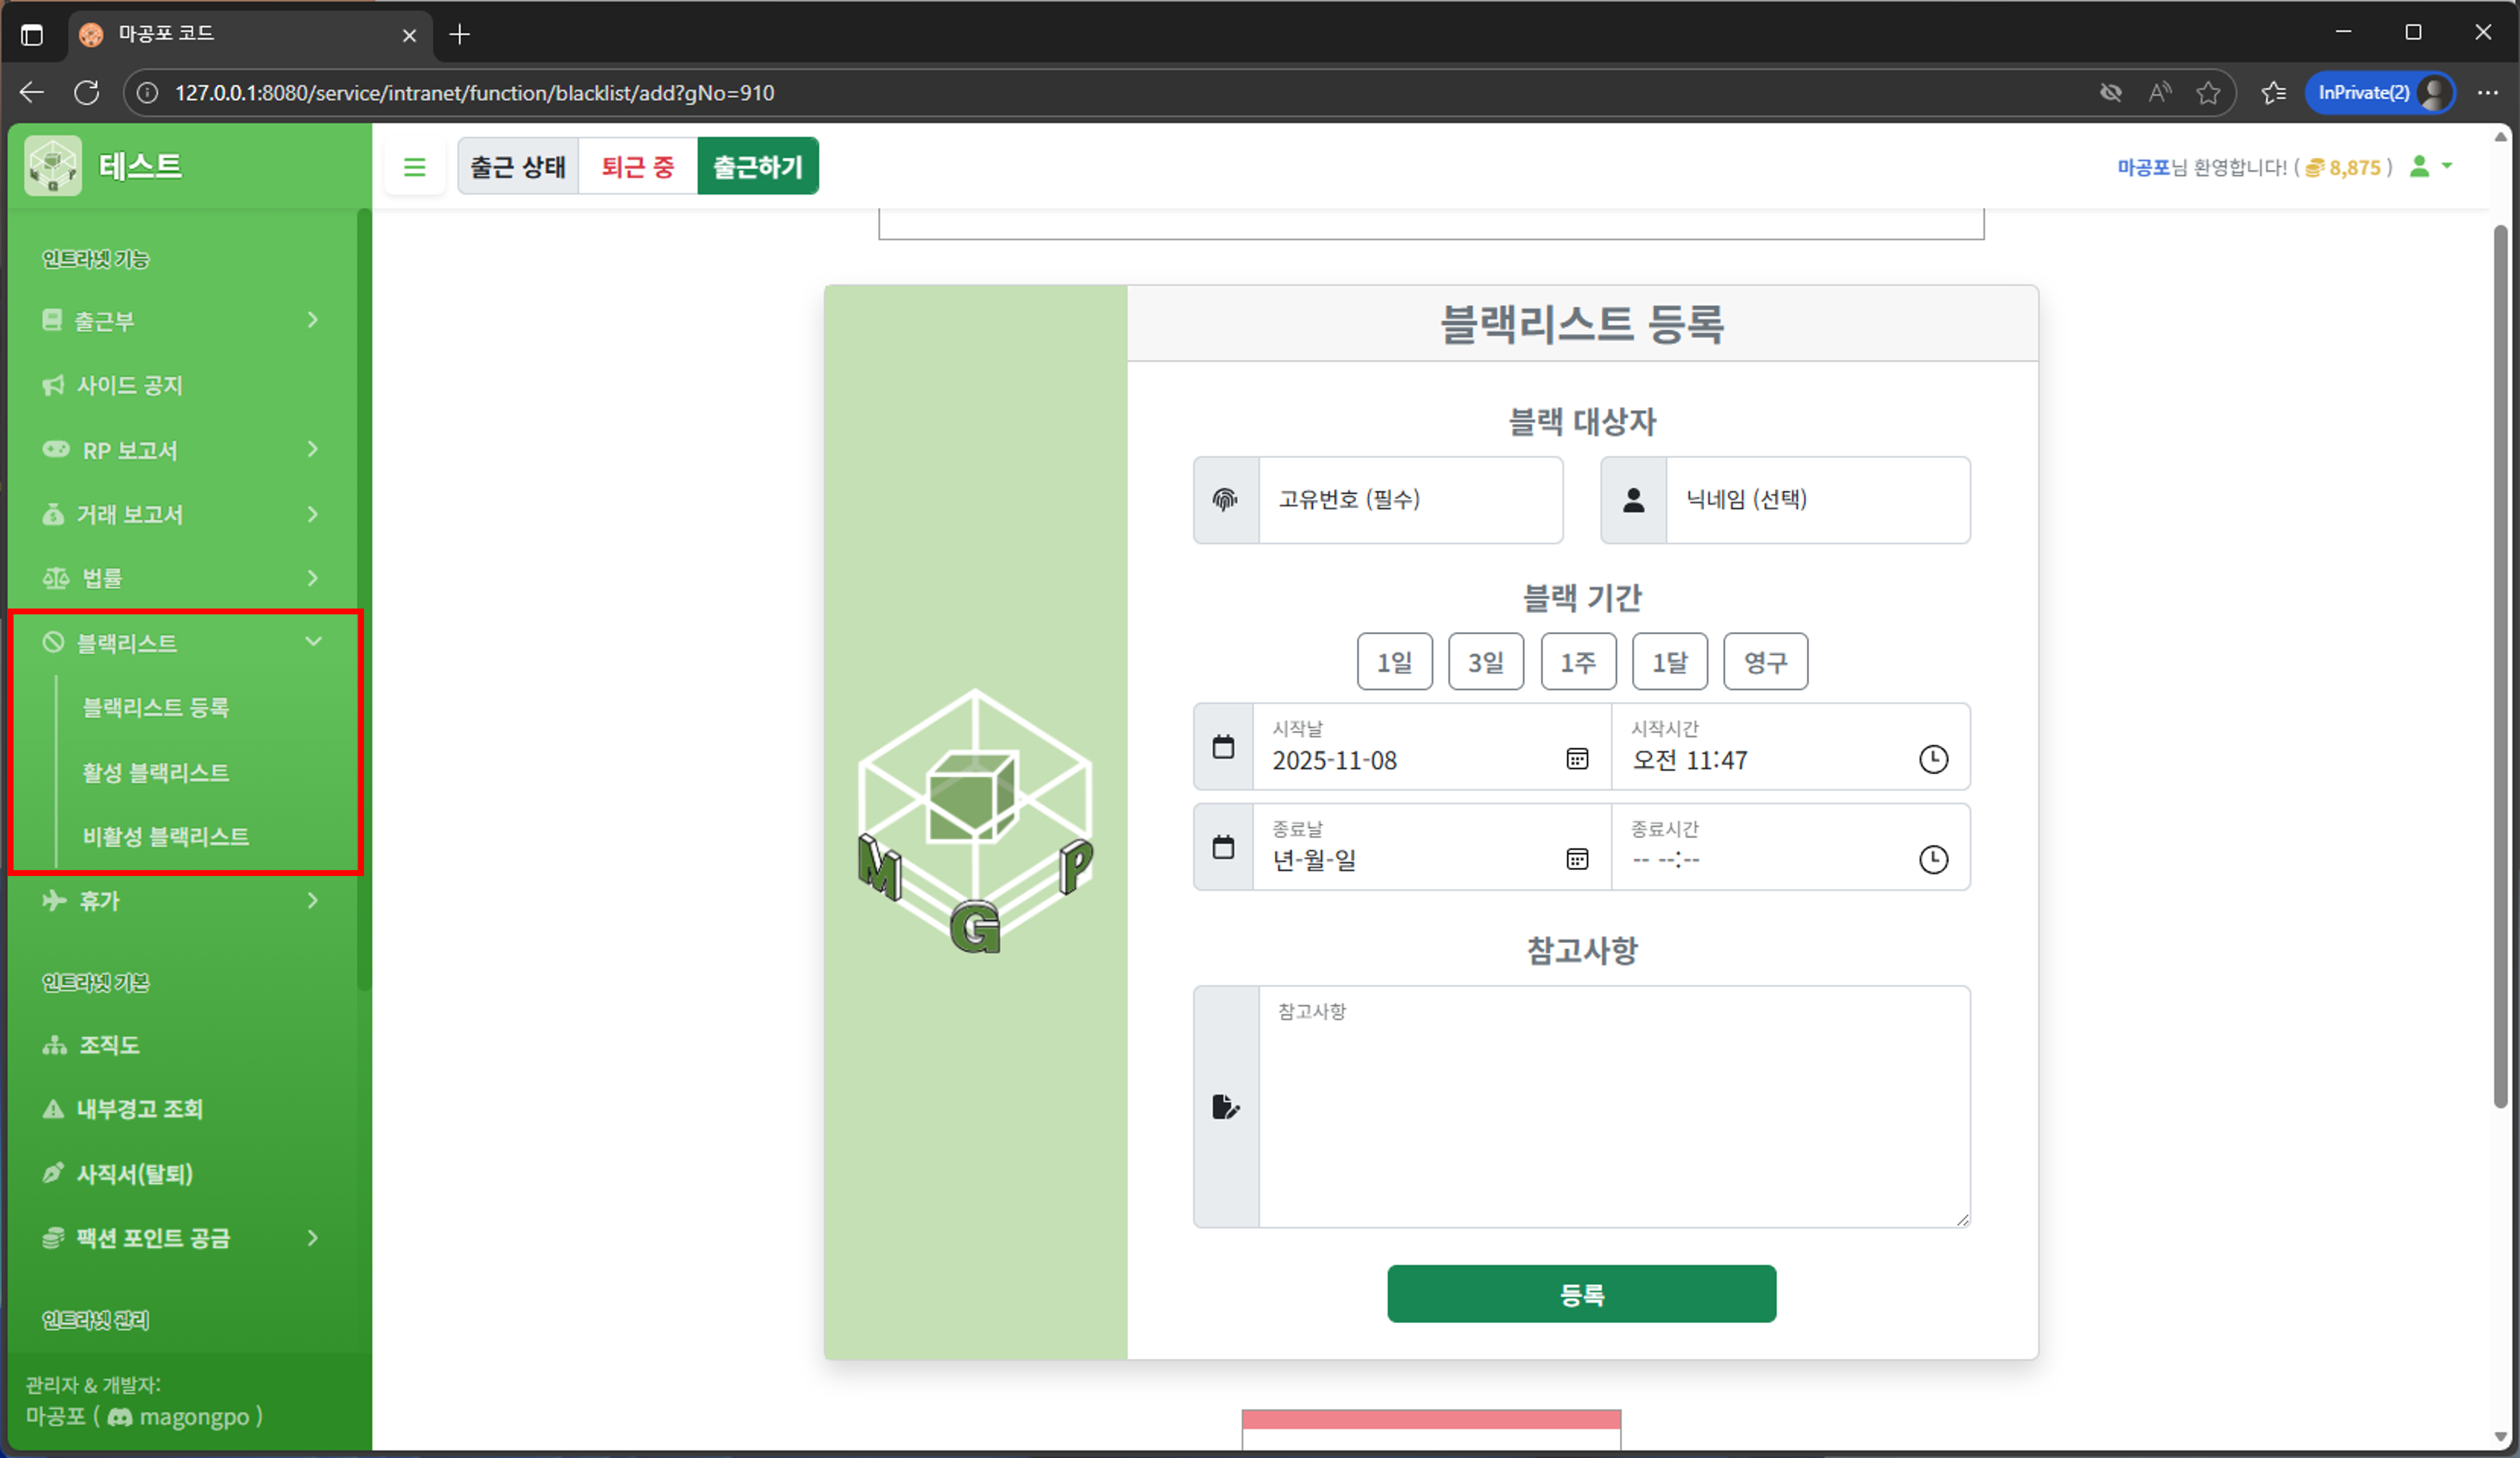Select 활성 블랙리스트 menu item
The height and width of the screenshot is (1458, 2520).
point(156,772)
